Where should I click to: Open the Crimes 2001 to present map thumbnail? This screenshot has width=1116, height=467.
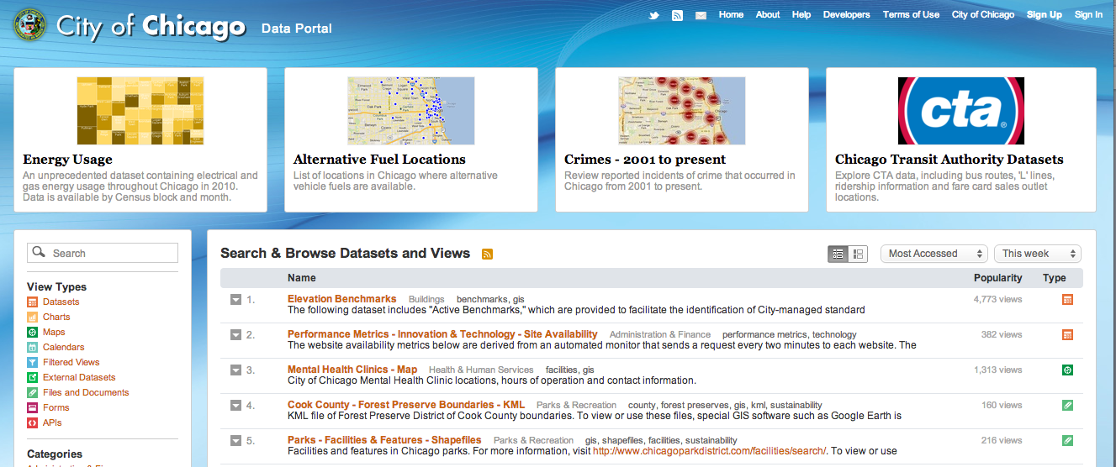tap(682, 111)
